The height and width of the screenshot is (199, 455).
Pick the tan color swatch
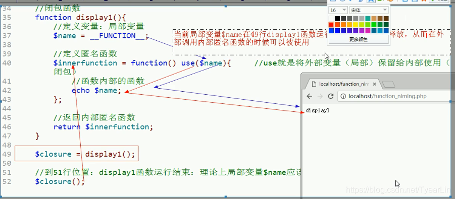(374, 19)
